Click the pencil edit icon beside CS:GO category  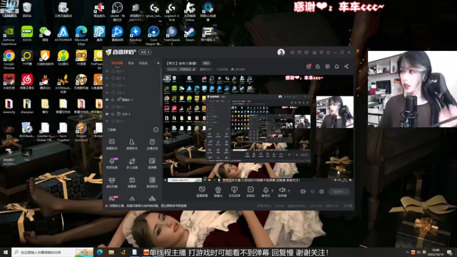[x=194, y=69]
